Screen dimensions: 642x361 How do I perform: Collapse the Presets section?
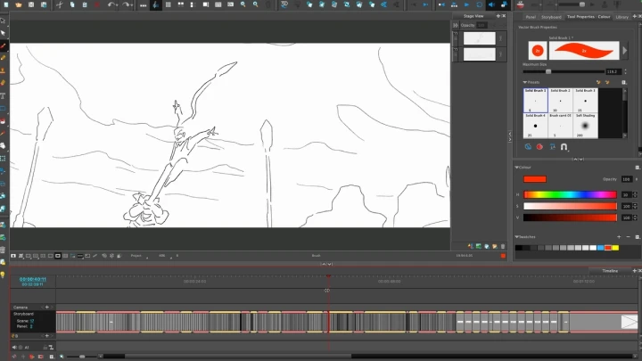pos(525,82)
